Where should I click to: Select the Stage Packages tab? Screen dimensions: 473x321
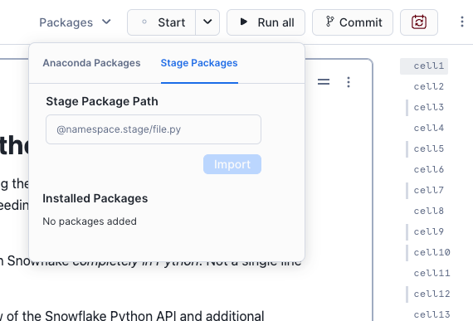199,63
